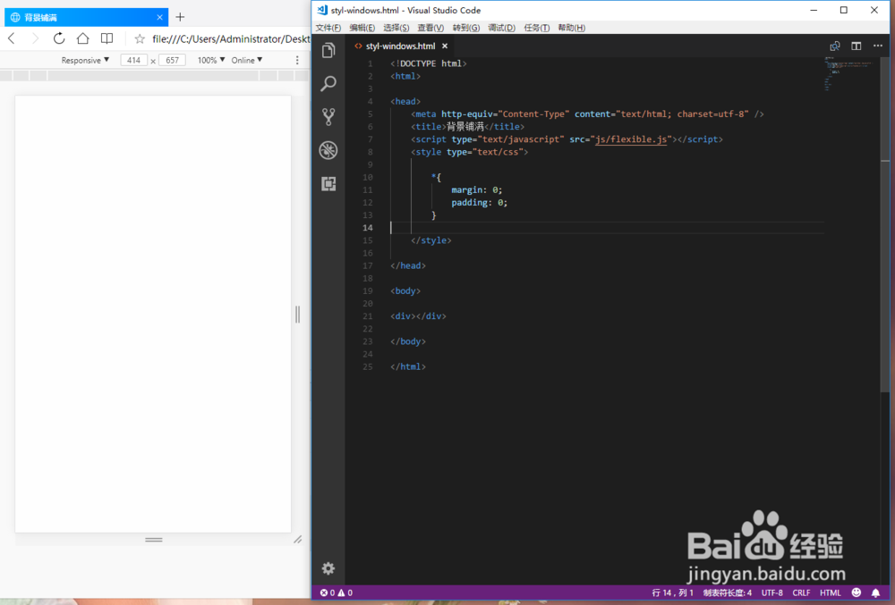This screenshot has width=895, height=605.
Task: Open the notifications bell in status bar
Action: 875,592
